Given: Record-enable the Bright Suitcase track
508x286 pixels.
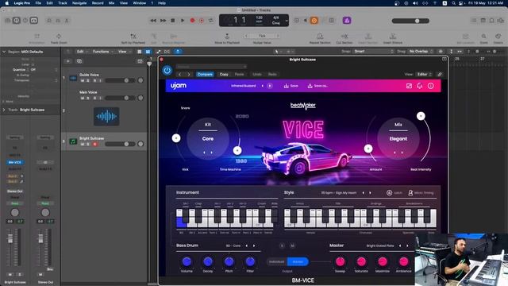Looking at the screenshot, I should click(95, 144).
